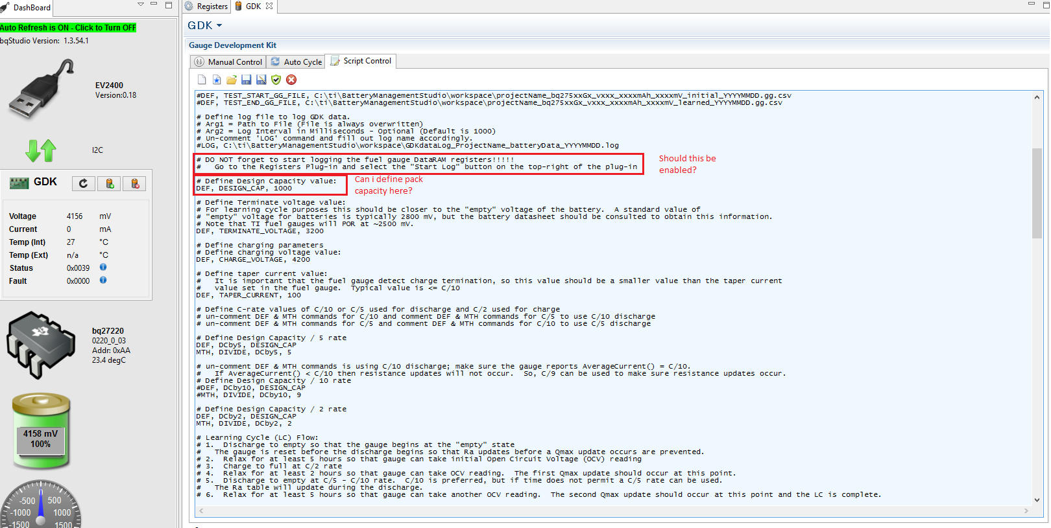Click the DEF, TERMINATE_VOLTAGE, 3200 line
The image size is (1051, 528).
[x=260, y=231]
